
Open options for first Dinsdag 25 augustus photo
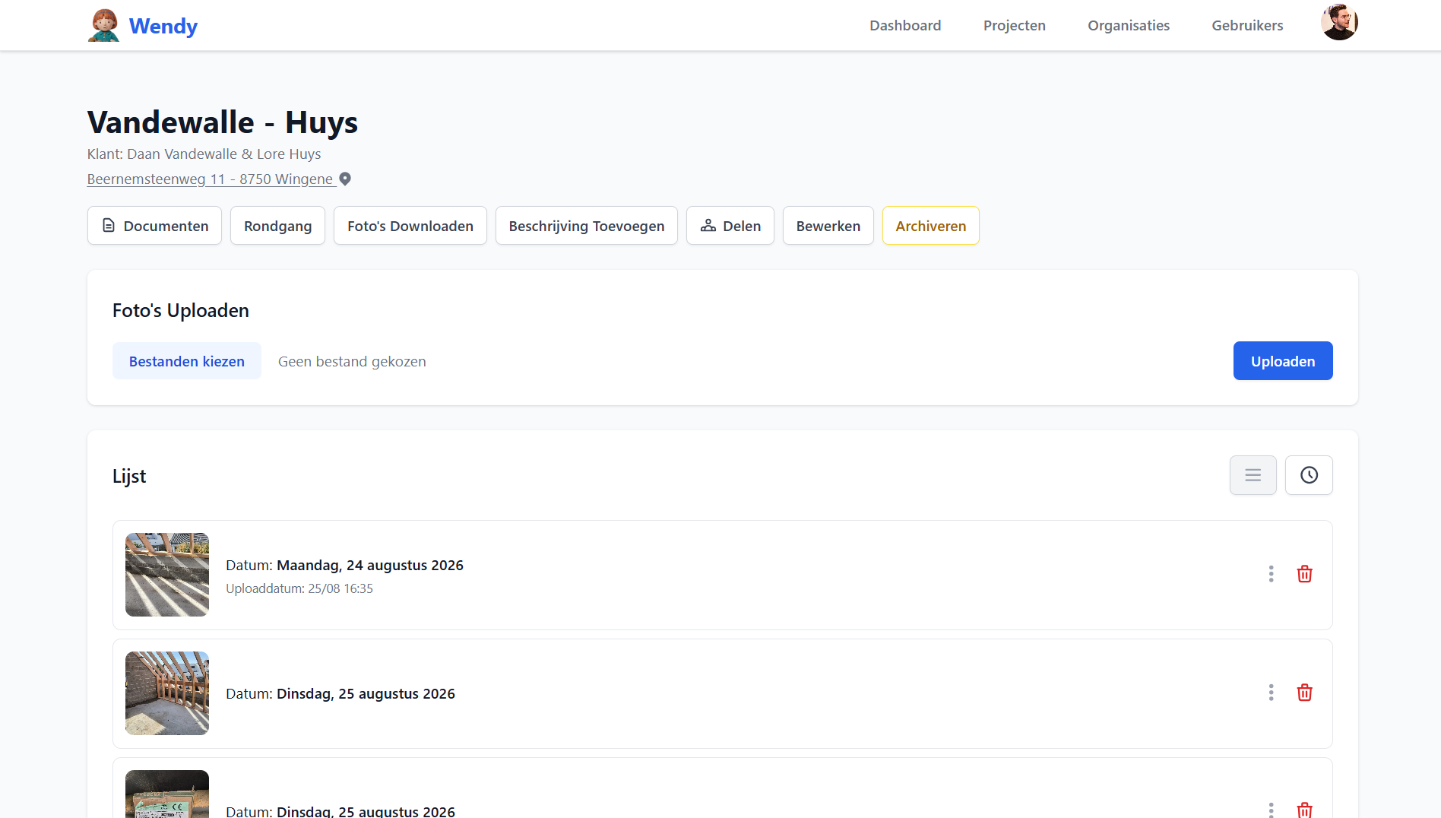point(1271,693)
